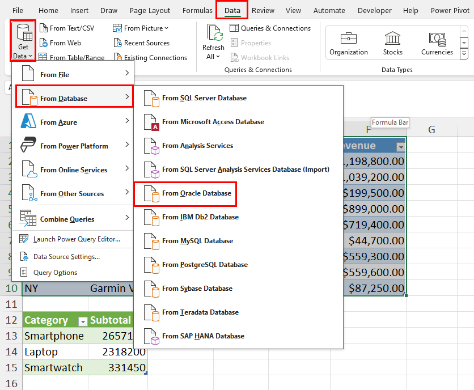Viewport: 474px width, 390px height.
Task: Choose From SQL Server Analysis Services Database (Import)
Action: [x=238, y=169]
